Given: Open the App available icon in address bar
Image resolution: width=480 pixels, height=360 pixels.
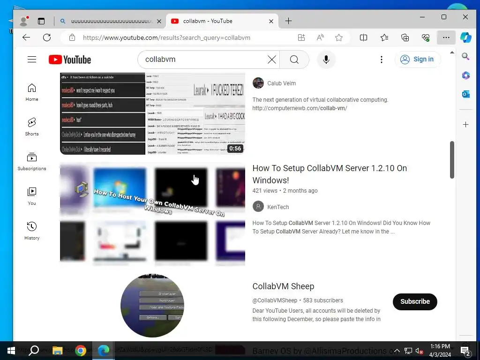Looking at the screenshot, I should tap(301, 37).
